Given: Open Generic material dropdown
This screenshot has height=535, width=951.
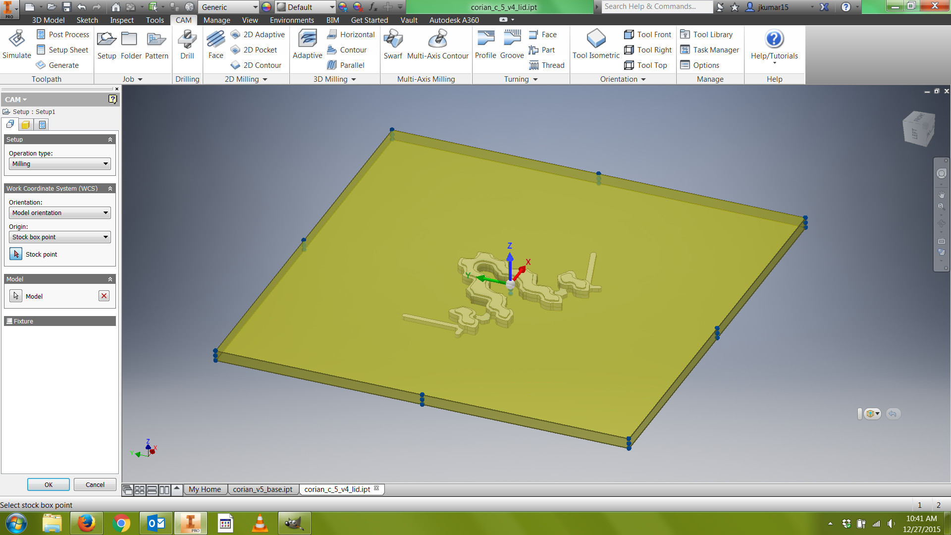Looking at the screenshot, I should (x=229, y=7).
